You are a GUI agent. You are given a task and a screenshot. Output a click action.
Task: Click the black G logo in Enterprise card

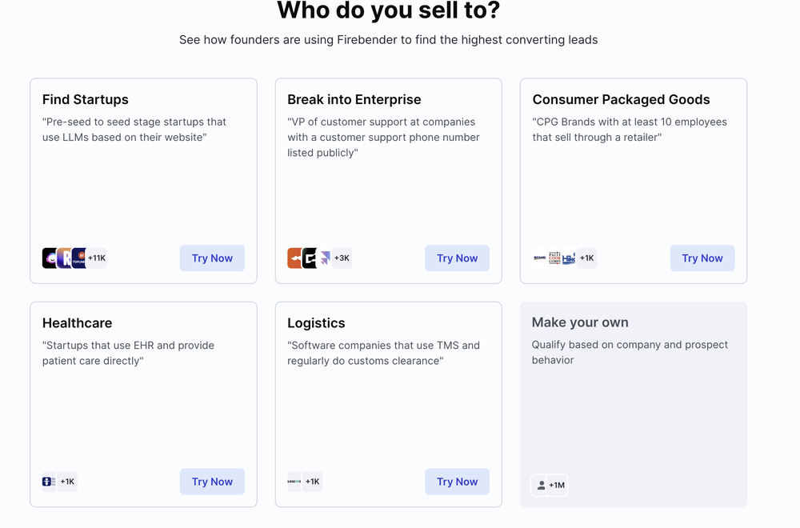pyautogui.click(x=310, y=258)
